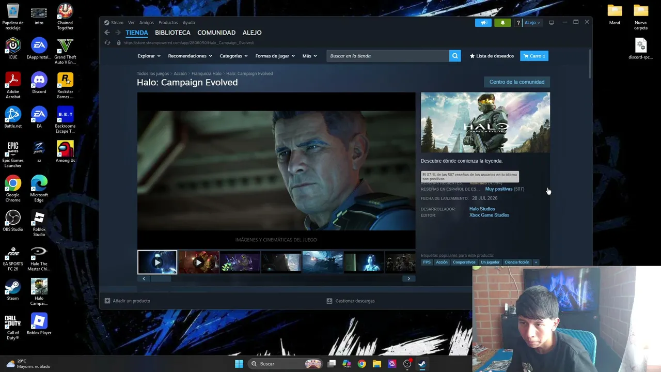
Task: Go back with the Steam back arrow
Action: coord(107,33)
